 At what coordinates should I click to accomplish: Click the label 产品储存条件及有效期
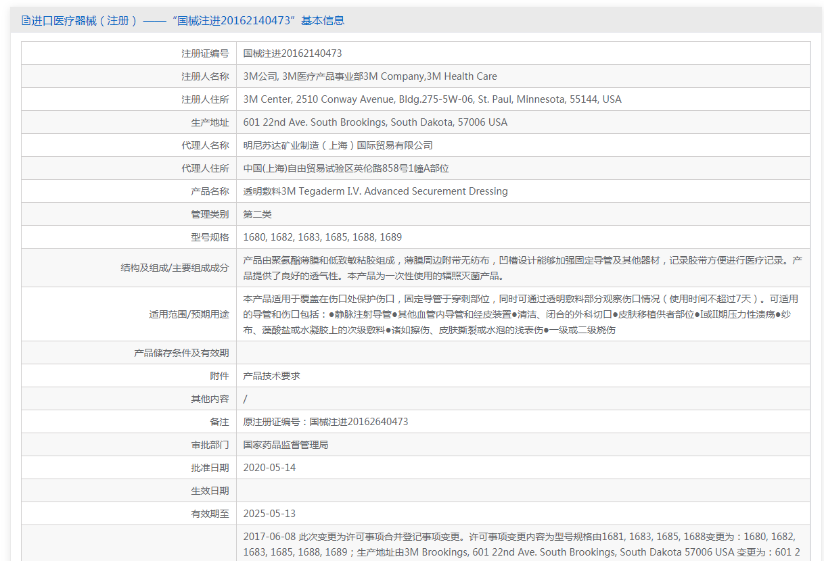point(181,353)
